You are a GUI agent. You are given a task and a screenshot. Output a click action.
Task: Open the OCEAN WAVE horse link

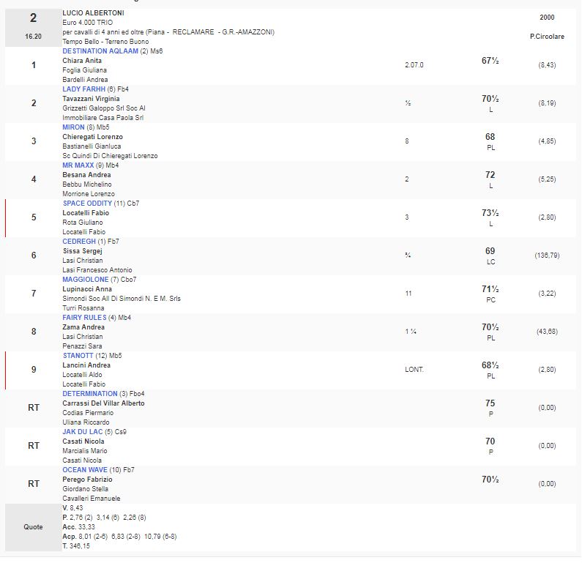point(84,469)
